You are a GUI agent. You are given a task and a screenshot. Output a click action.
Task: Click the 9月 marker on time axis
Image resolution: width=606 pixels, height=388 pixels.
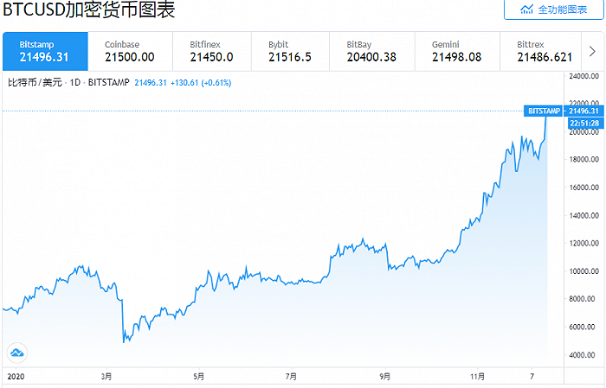[x=384, y=377]
